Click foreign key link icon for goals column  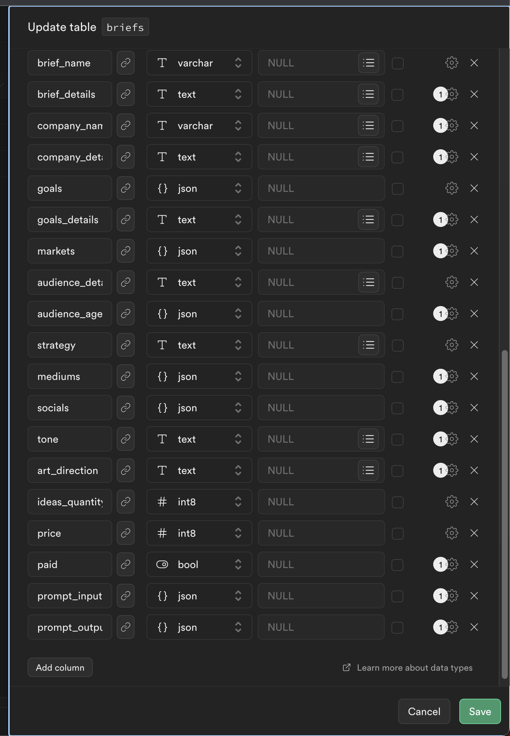(126, 188)
